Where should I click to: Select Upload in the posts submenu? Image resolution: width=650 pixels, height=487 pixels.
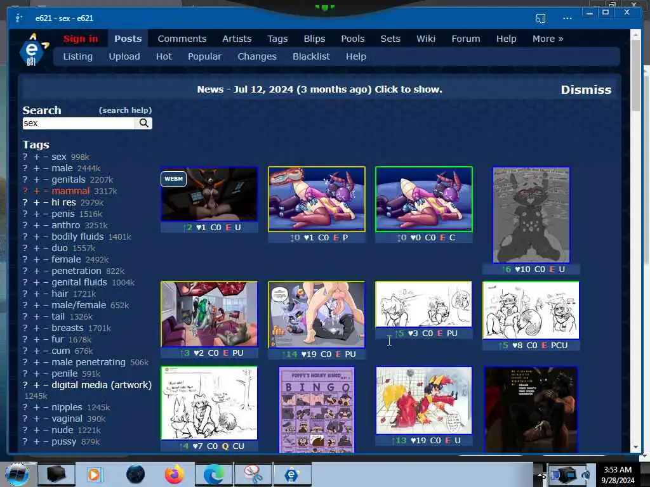(124, 56)
